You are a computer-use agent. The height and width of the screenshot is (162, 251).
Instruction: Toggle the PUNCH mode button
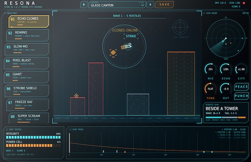tap(241, 96)
